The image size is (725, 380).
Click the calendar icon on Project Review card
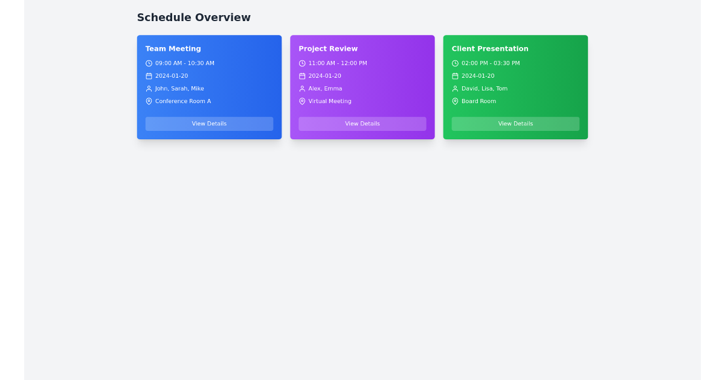pos(302,75)
